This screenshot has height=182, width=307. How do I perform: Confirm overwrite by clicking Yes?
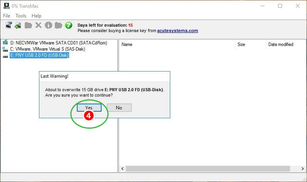pos(89,107)
